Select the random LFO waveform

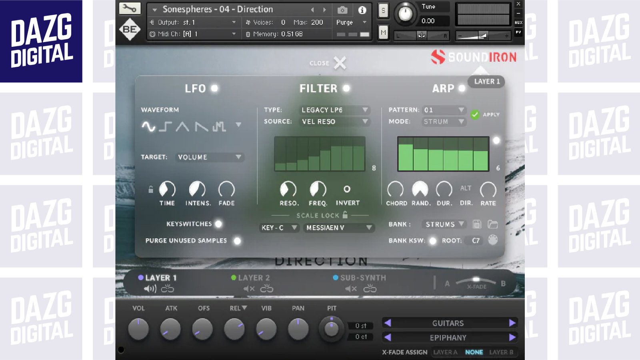click(x=219, y=126)
